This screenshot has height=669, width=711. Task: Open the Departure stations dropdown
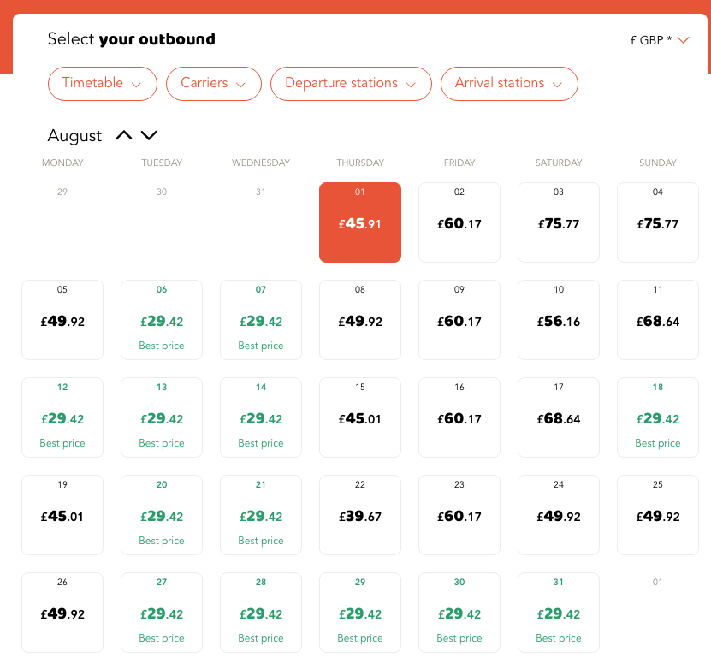click(x=351, y=84)
